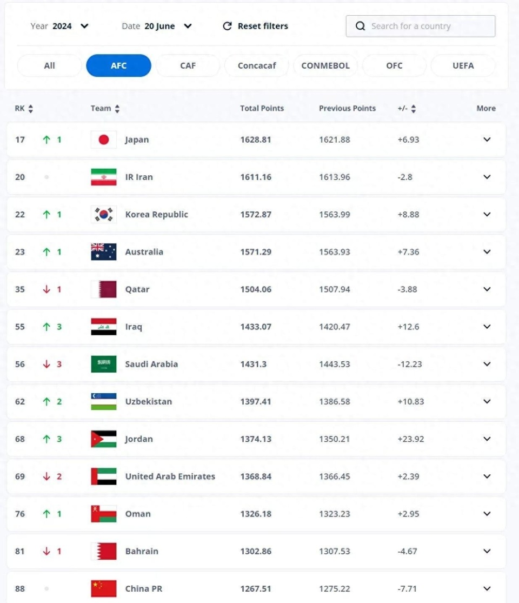Expand more details for Japan row
The image size is (519, 603).
(x=487, y=140)
